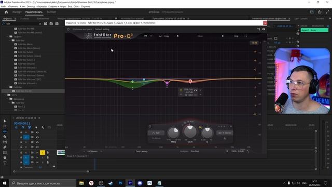Remove the selected EQ band
This screenshot has width=332, height=187.
pos(231,126)
